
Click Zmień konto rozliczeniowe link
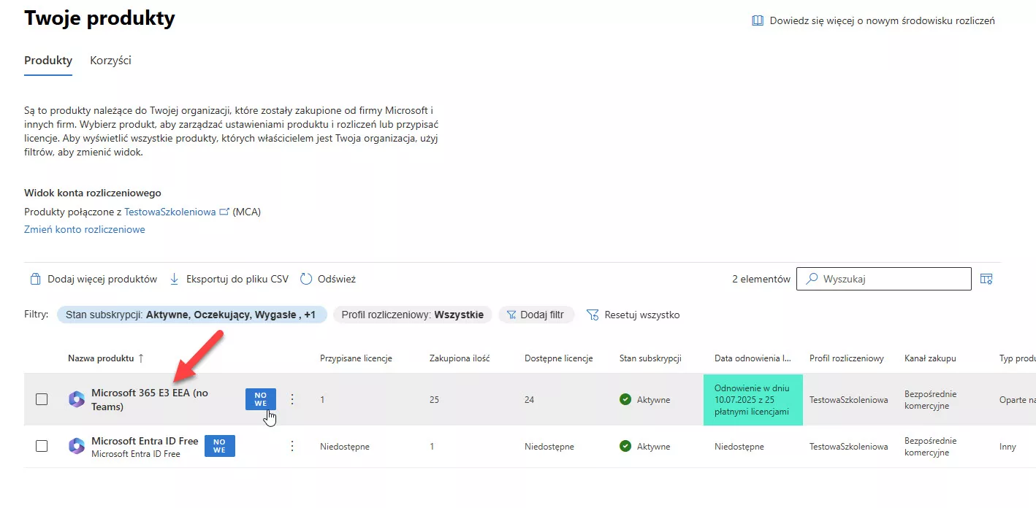tap(85, 229)
